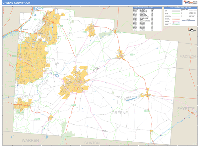Viewport: 199px width, 146px height.
Task: Click the GREENE county name label
Action: pyautogui.click(x=119, y=113)
